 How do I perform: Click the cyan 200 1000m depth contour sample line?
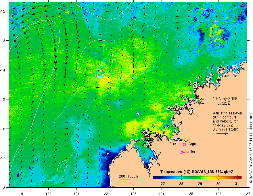tap(125, 179)
